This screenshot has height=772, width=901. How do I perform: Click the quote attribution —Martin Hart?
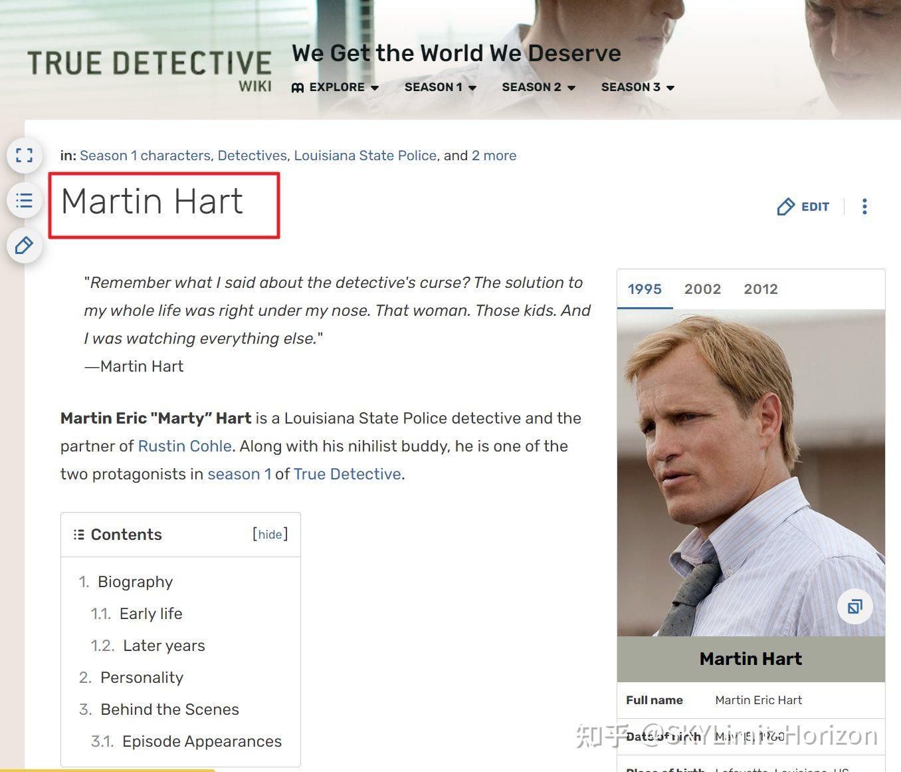[134, 366]
